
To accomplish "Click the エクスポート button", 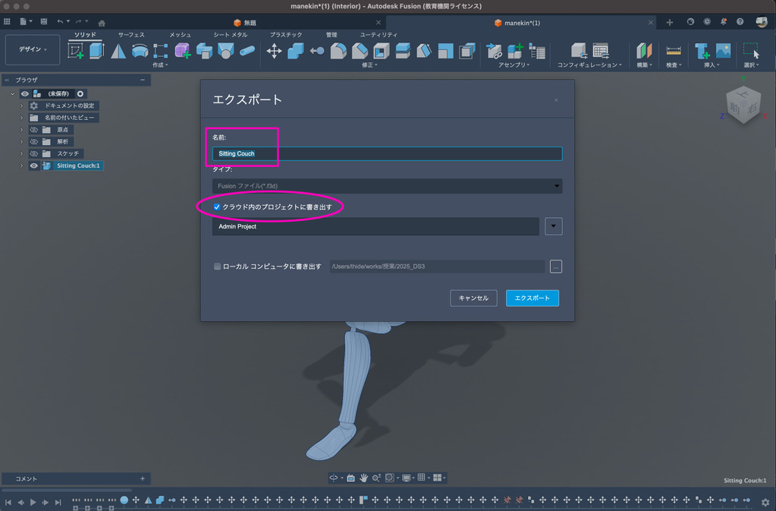I will click(533, 298).
